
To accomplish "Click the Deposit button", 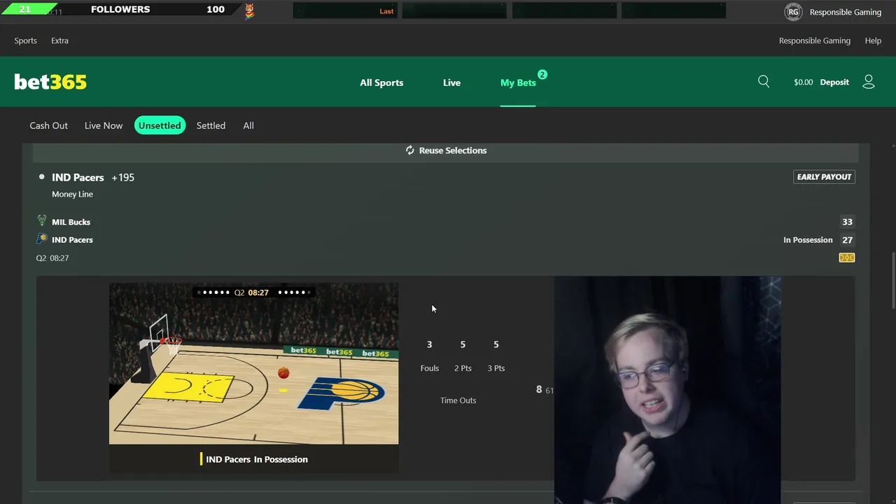I will click(x=834, y=82).
